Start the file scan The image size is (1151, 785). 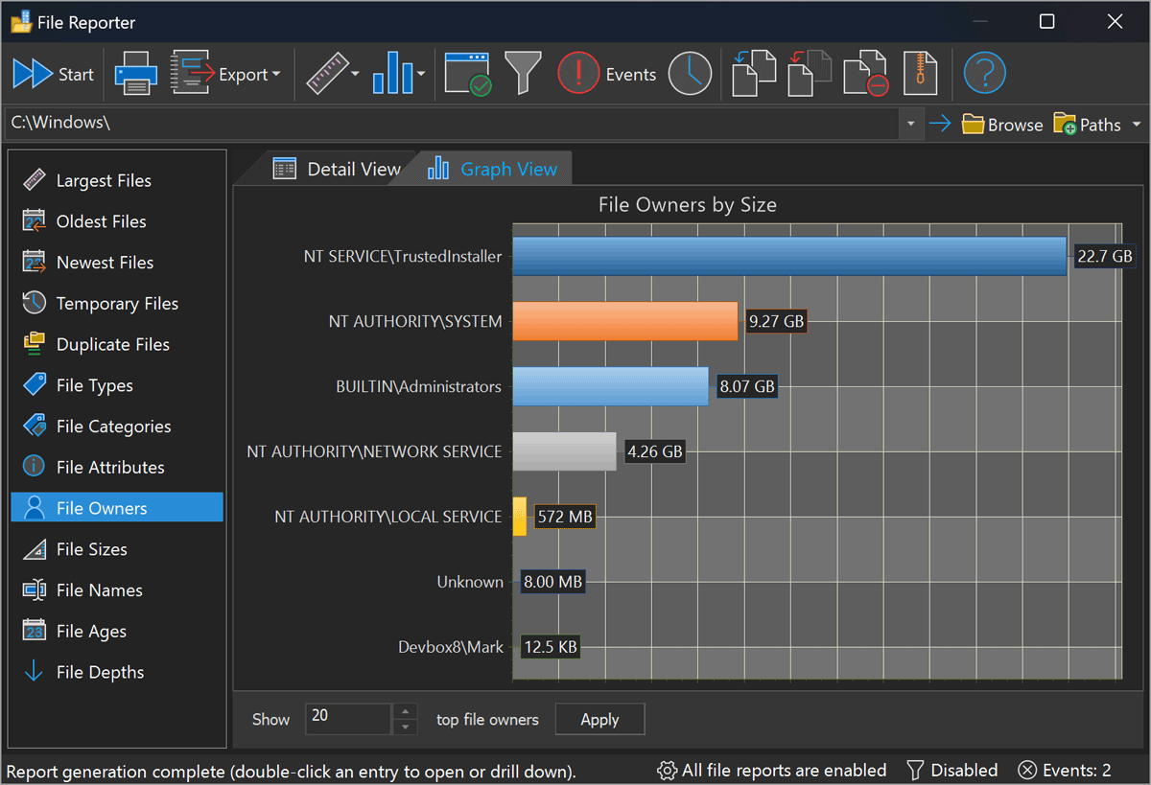click(53, 74)
